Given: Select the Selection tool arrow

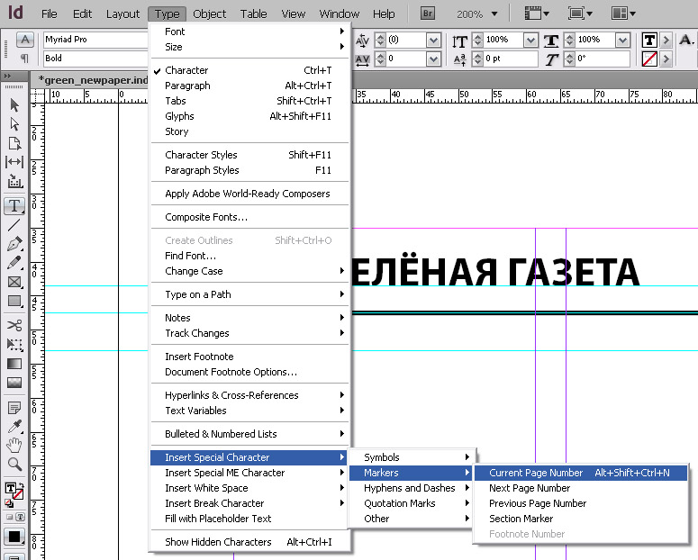Looking at the screenshot, I should 14,104.
